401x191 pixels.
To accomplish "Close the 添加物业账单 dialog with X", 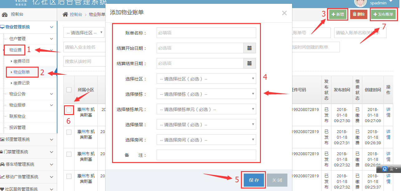I will coord(284,13).
